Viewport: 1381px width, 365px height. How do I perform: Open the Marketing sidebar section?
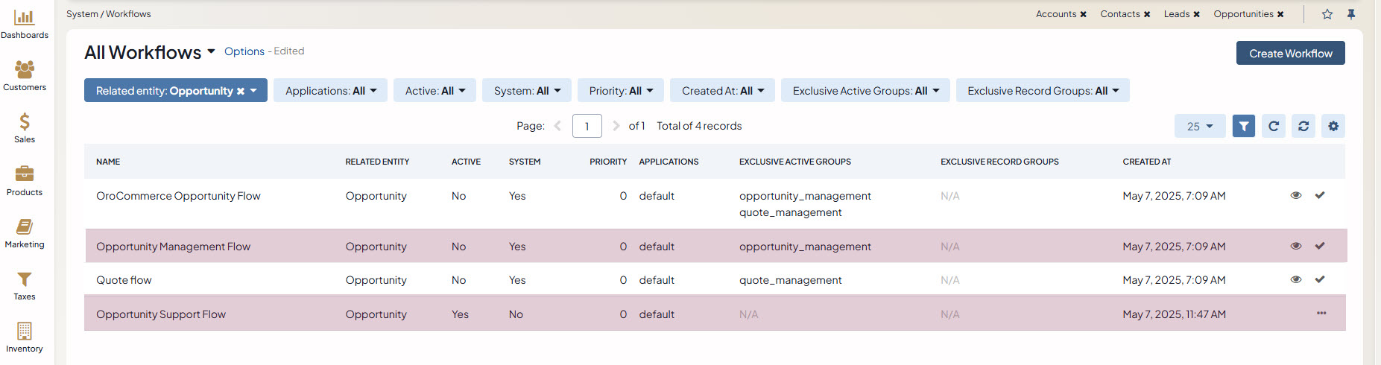pos(25,233)
